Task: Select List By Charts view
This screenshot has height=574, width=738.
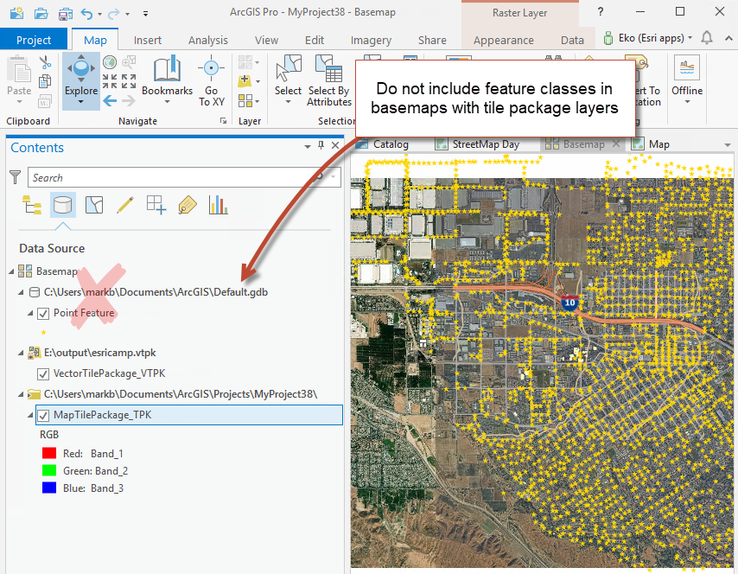Action: [x=219, y=205]
